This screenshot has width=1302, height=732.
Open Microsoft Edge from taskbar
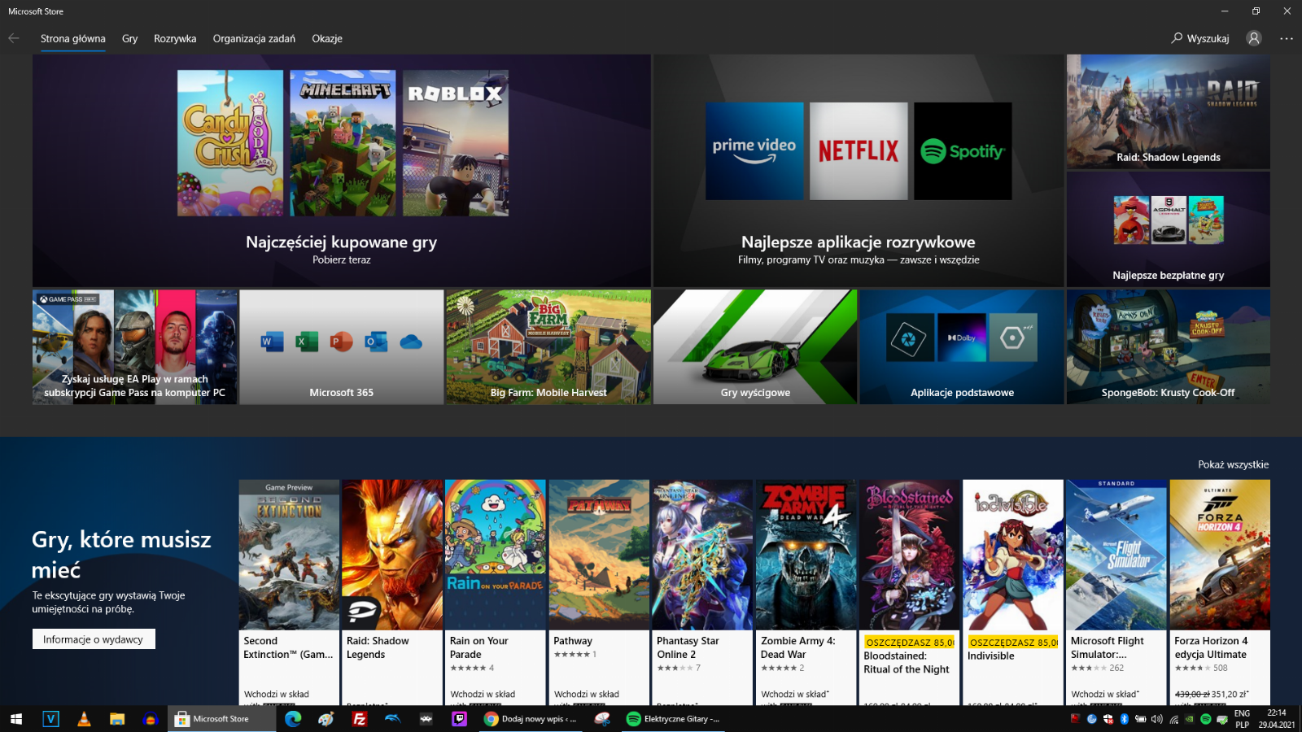293,719
